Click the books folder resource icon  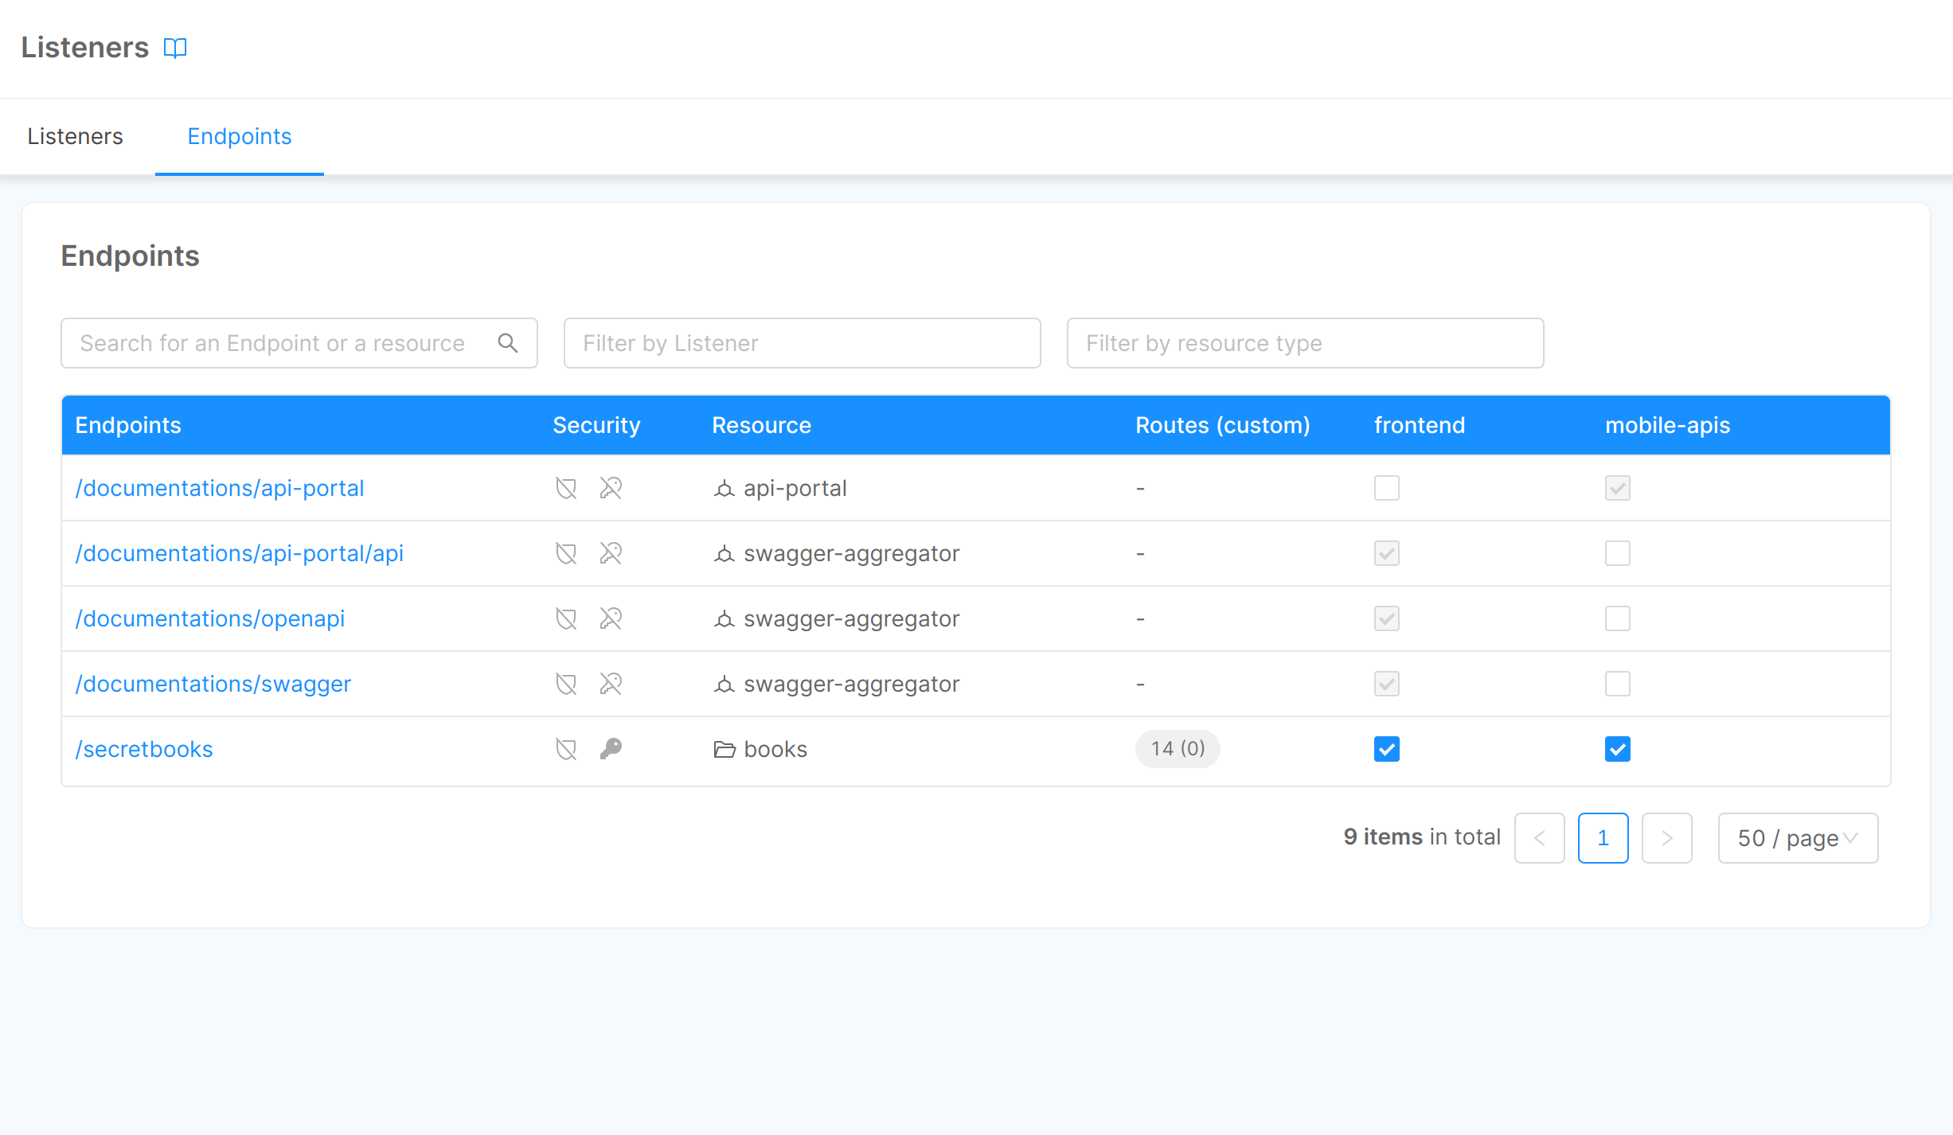coord(724,749)
